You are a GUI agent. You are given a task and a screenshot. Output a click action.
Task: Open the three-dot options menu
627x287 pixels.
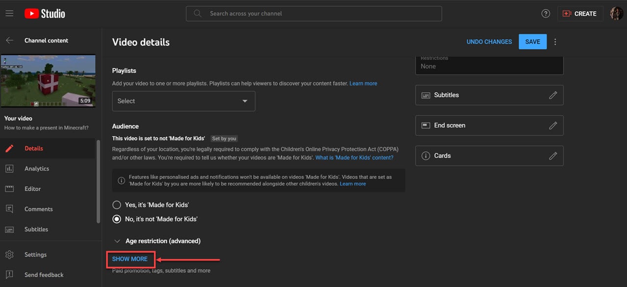[555, 42]
